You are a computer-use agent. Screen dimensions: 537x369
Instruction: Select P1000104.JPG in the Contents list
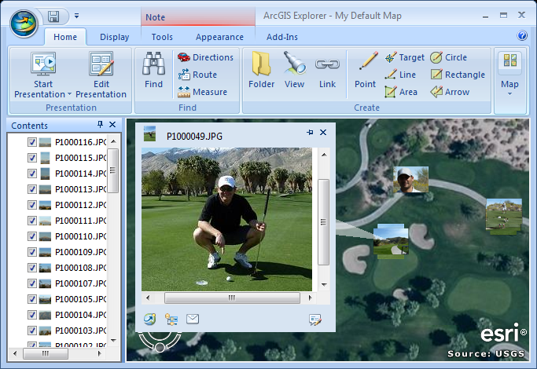coord(81,315)
